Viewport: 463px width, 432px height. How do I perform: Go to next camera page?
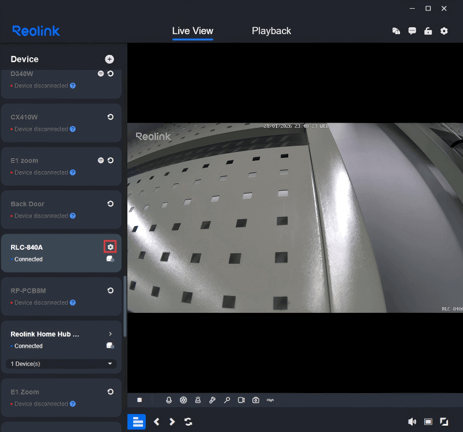(172, 422)
